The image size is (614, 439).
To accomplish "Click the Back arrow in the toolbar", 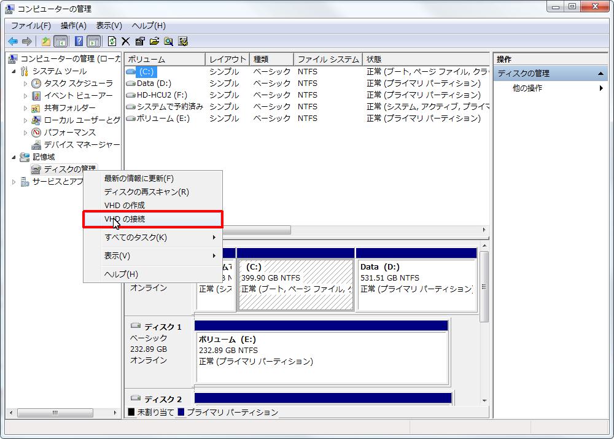I will 12,41.
